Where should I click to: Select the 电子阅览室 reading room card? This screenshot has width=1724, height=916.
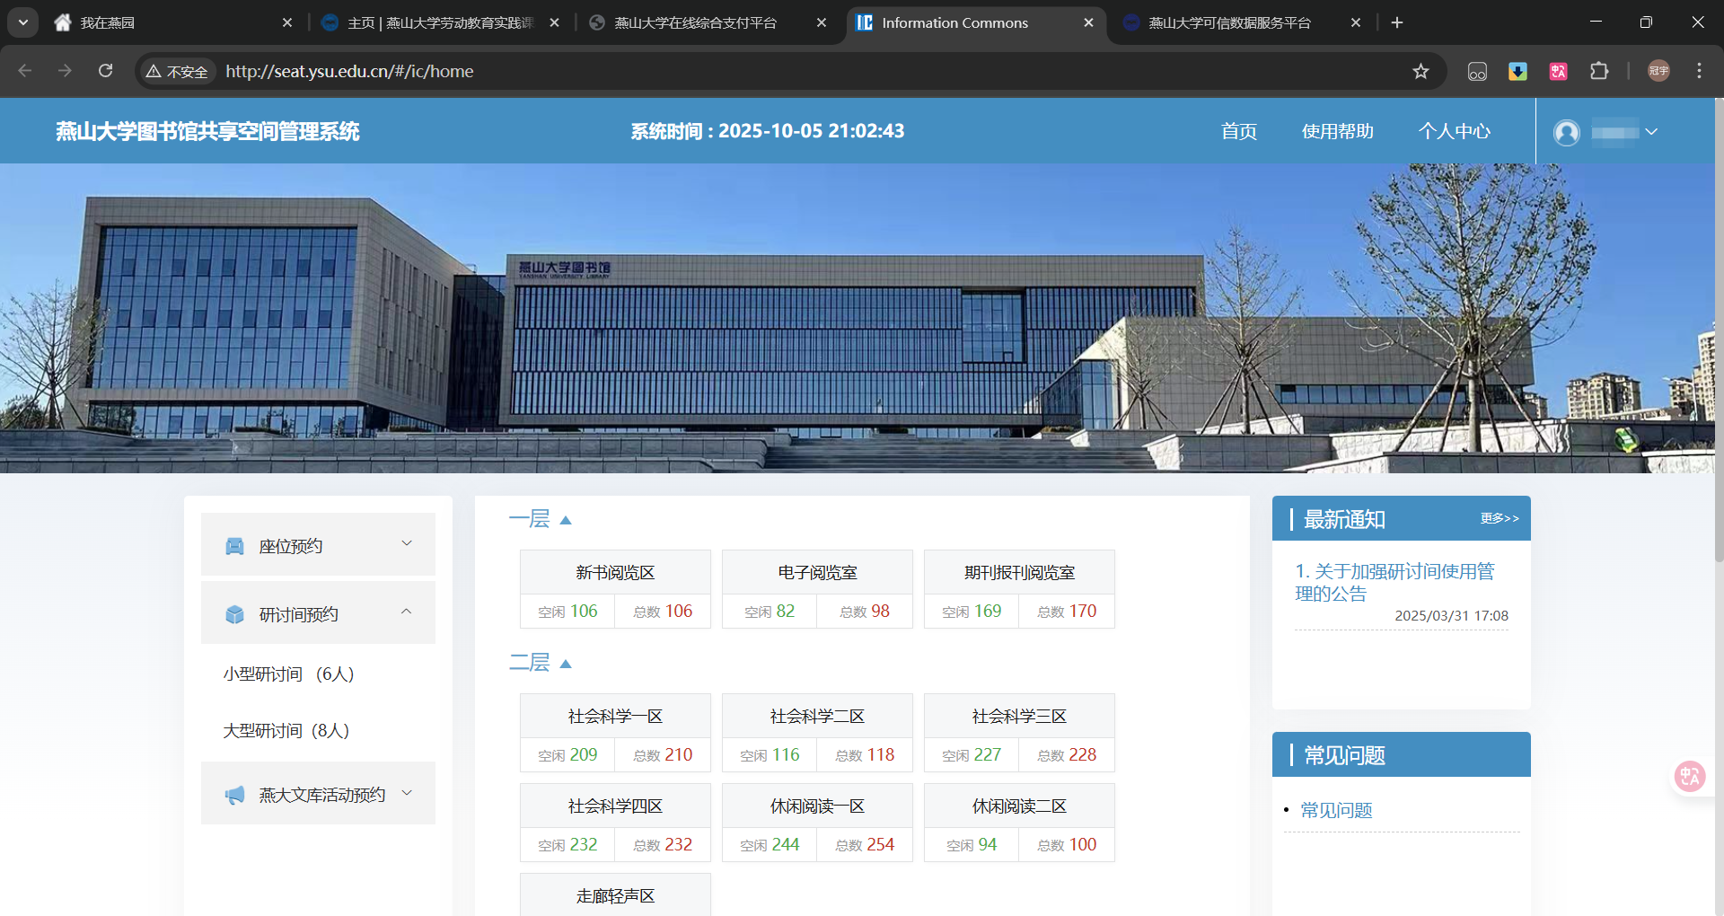click(817, 572)
